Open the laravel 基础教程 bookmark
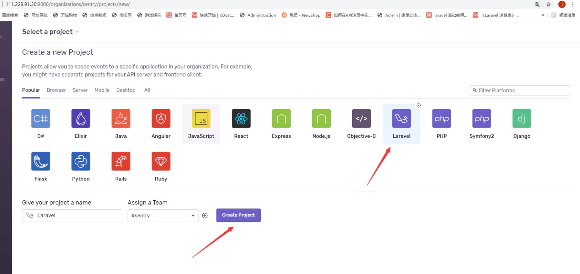 (x=447, y=15)
